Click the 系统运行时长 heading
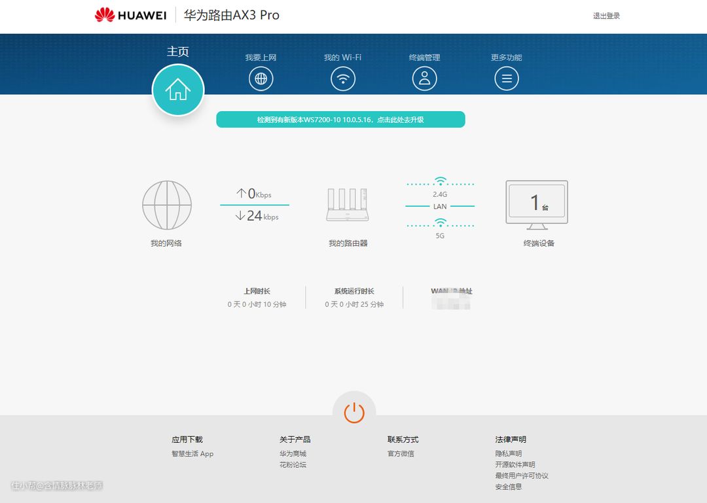Screen dimensions: 707x503 click(x=354, y=291)
